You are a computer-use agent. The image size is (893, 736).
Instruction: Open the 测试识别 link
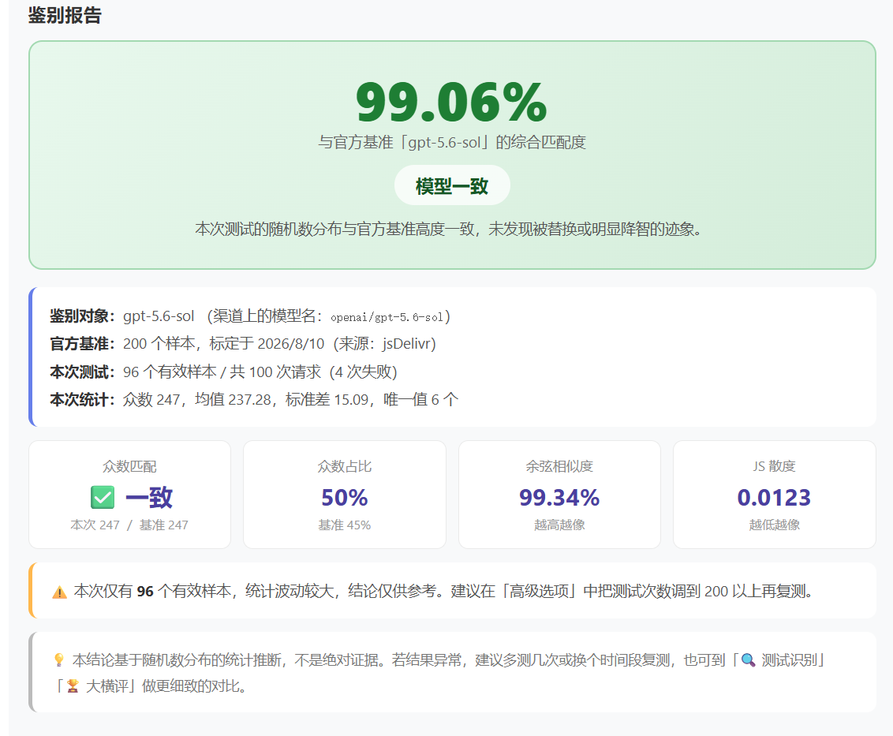[x=790, y=660]
